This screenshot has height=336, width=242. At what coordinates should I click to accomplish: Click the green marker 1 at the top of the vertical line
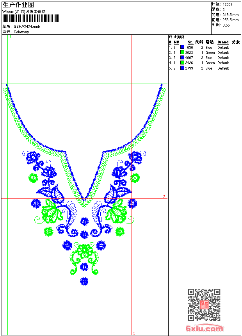pyautogui.click(x=10, y=37)
